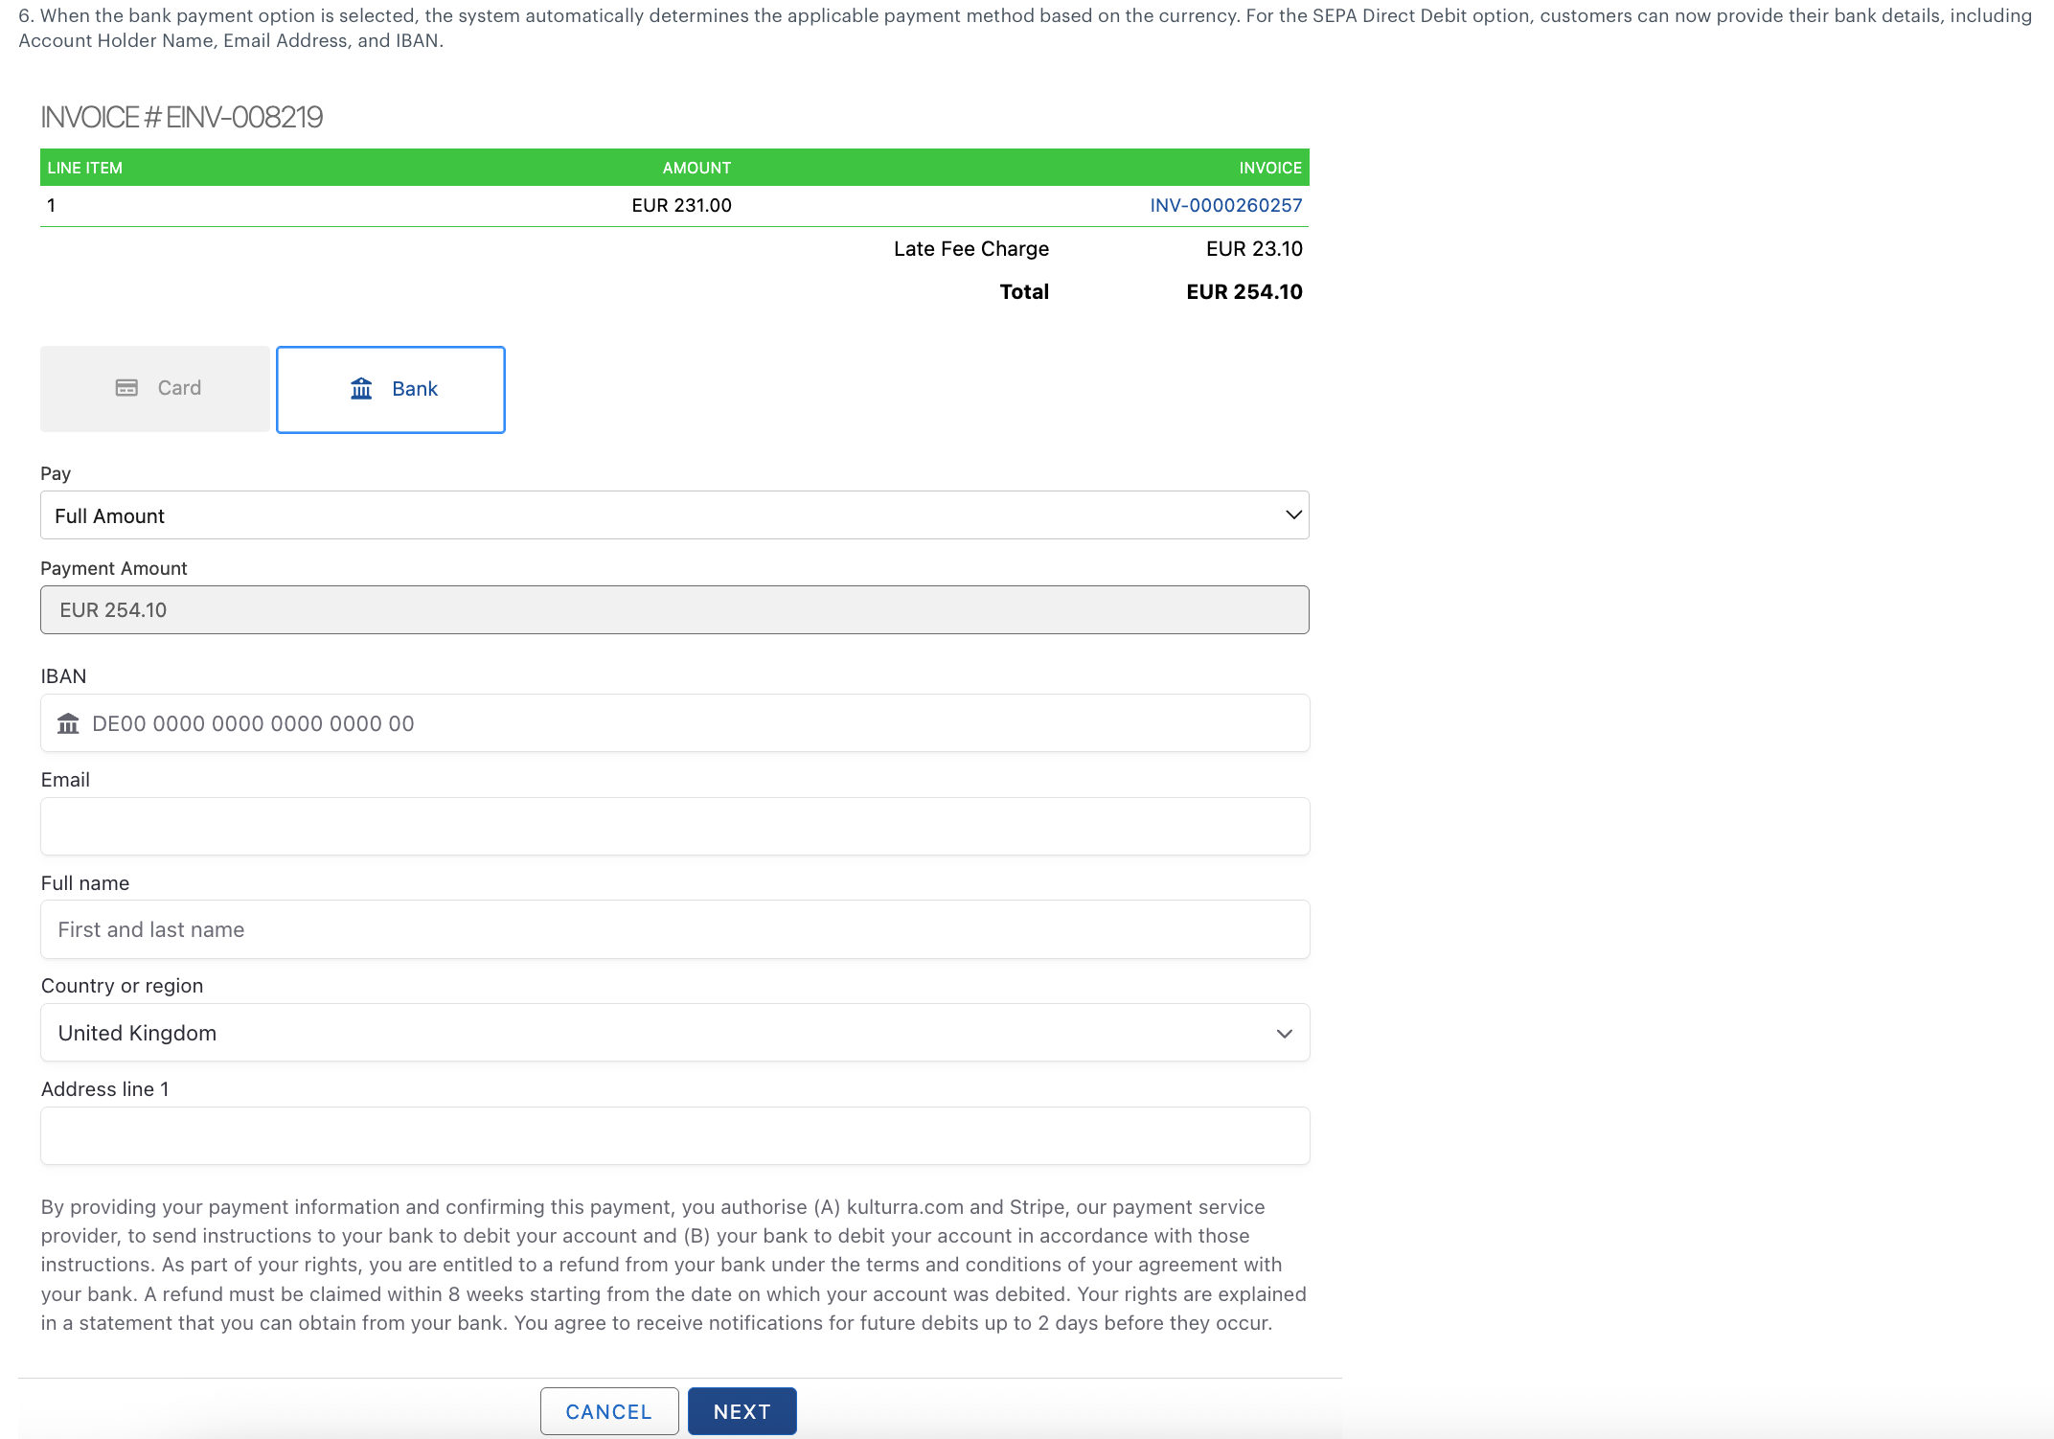Viewport: 2054px width, 1439px height.
Task: Click into the Email input field
Action: point(673,827)
